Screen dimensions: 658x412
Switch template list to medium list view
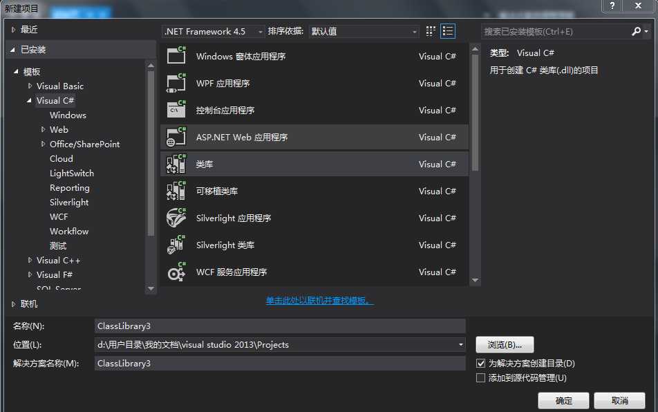[x=448, y=31]
